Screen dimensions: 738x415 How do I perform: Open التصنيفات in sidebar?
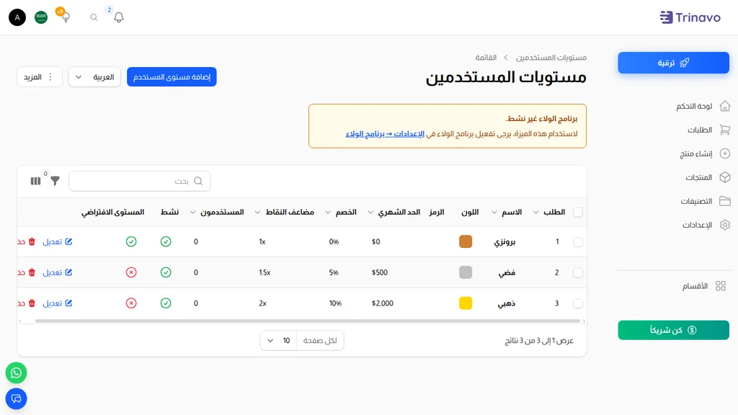click(x=706, y=202)
